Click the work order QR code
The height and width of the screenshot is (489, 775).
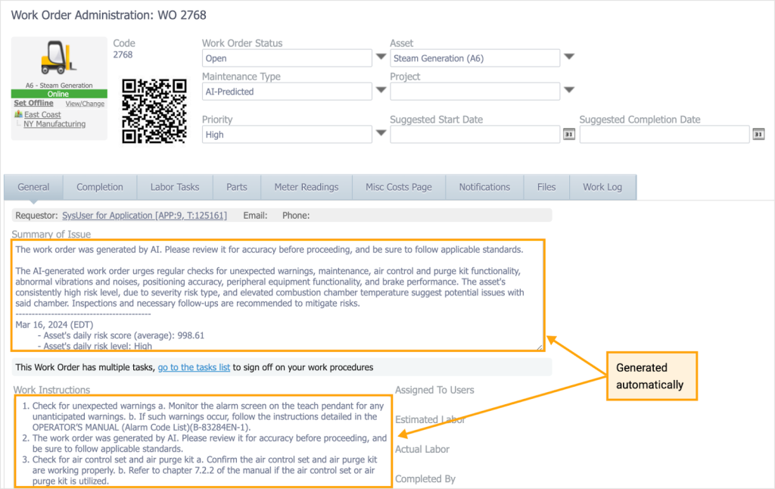click(154, 111)
